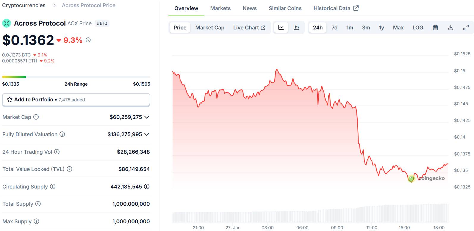Select the Max time range
Viewport: 474px width, 231px height.
coord(398,27)
